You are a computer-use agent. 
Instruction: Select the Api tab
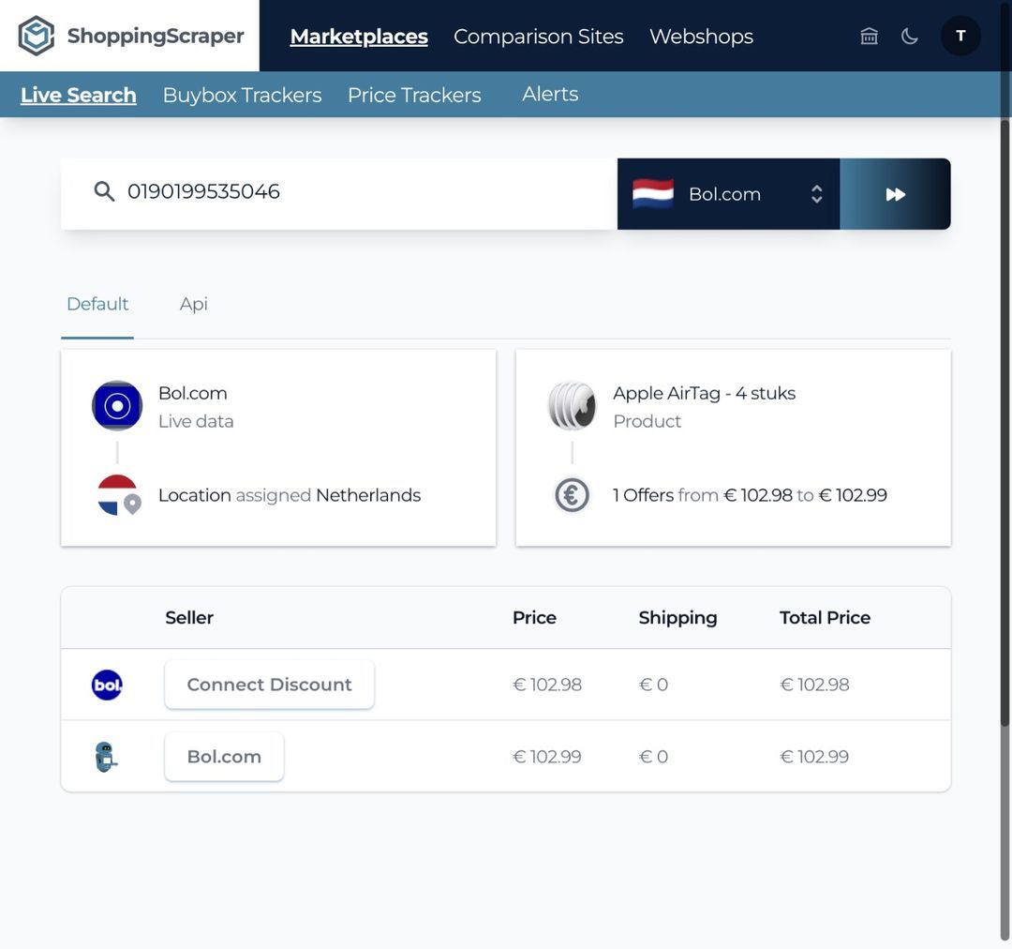click(194, 304)
